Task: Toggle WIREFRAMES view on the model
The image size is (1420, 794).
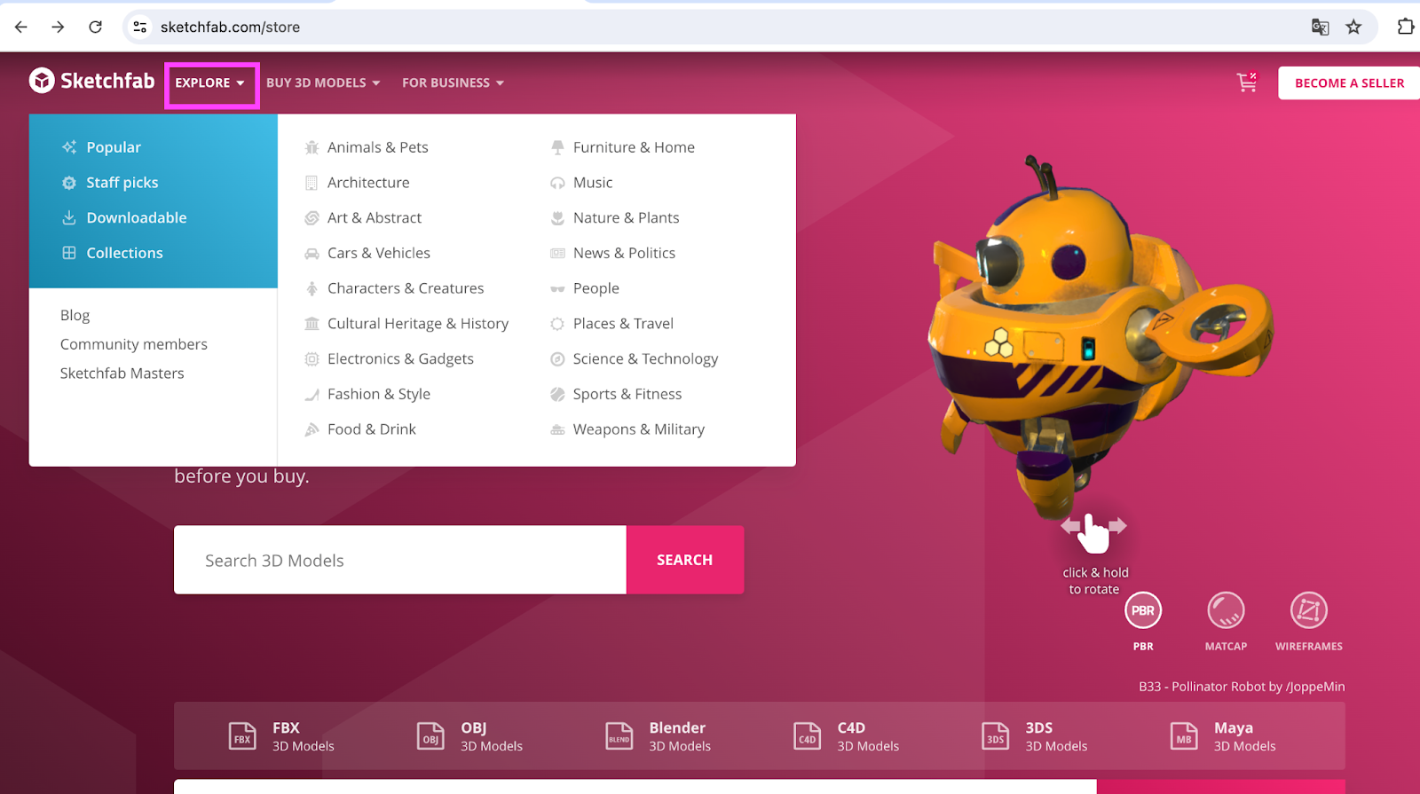Action: point(1308,610)
